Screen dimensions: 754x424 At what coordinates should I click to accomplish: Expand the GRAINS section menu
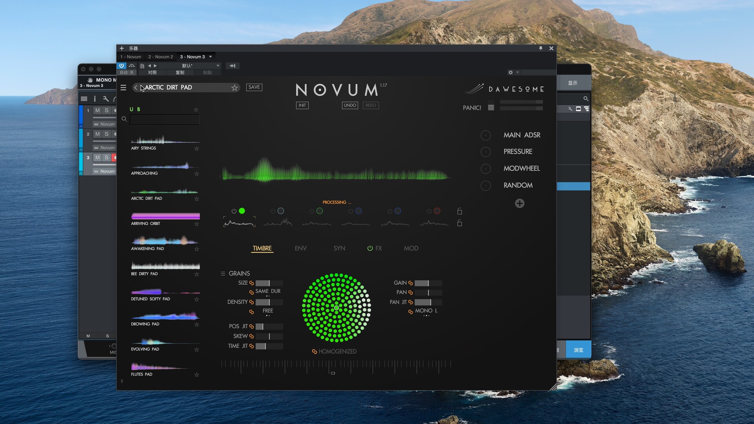point(223,274)
